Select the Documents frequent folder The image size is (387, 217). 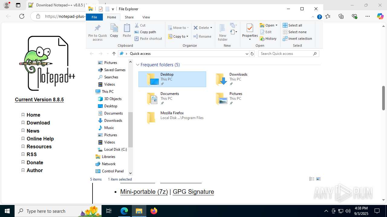point(172,99)
